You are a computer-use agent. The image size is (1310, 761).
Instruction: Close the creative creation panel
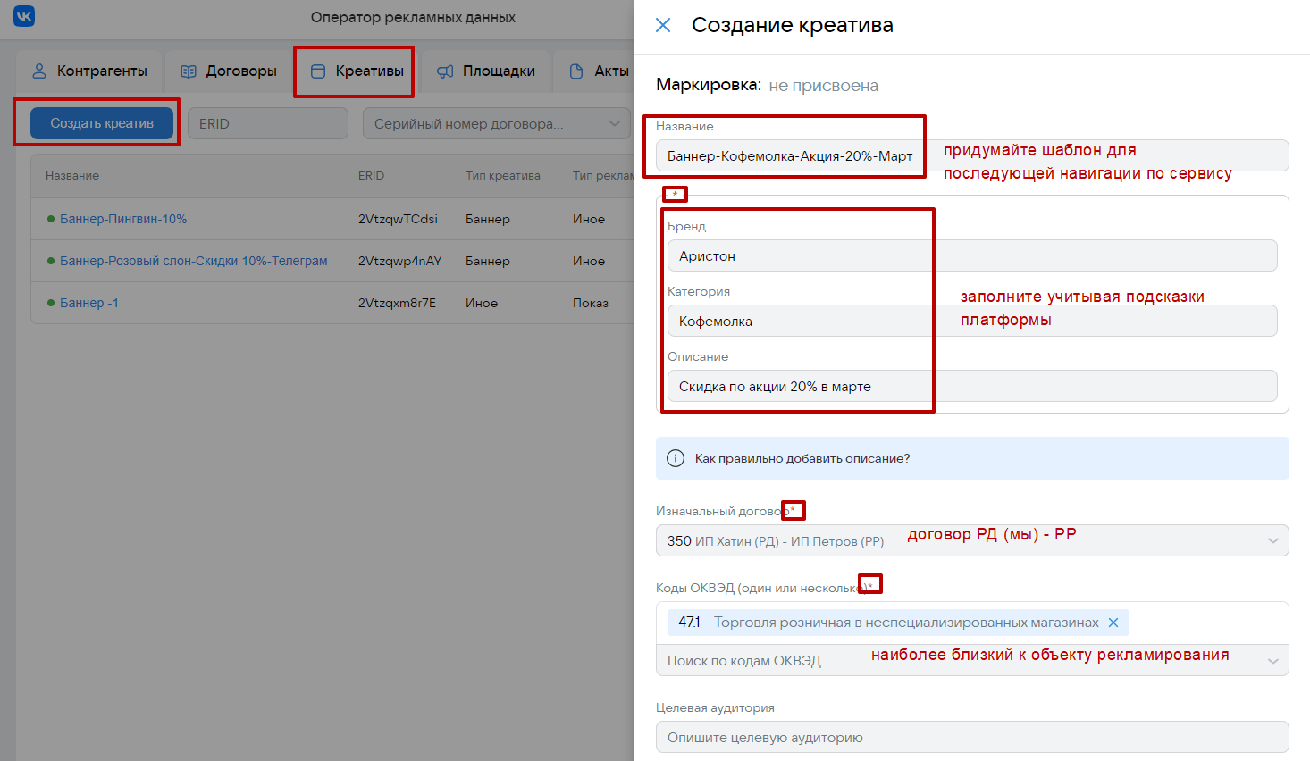pyautogui.click(x=663, y=25)
